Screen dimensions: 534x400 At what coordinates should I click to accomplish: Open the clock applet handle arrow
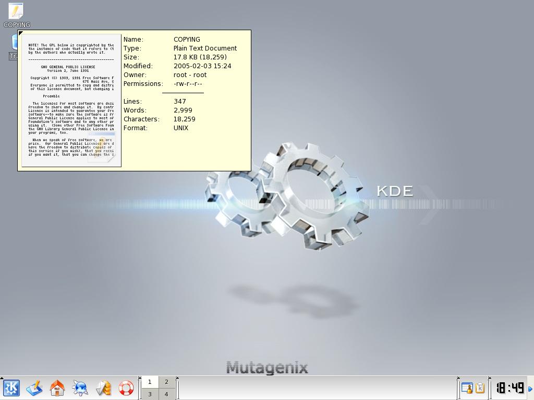point(490,378)
